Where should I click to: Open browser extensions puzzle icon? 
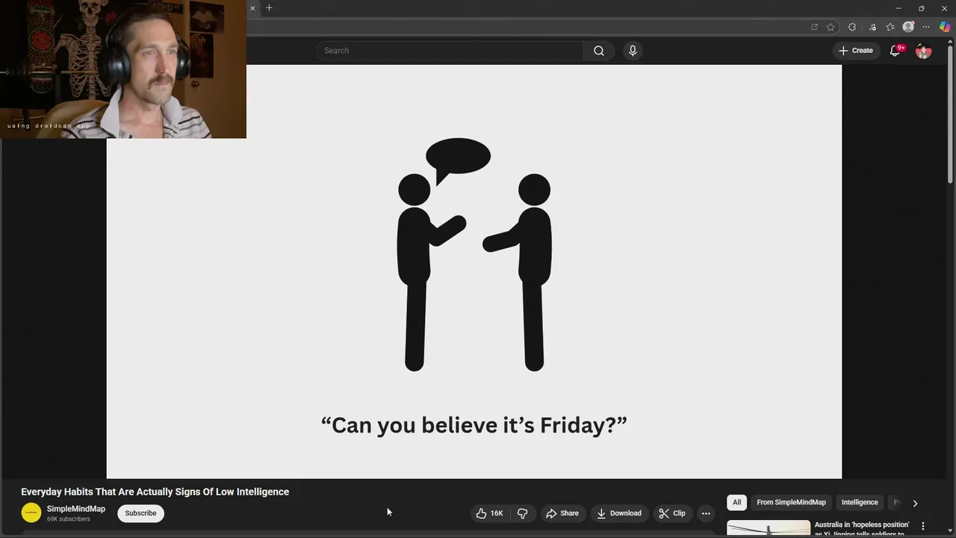[x=852, y=27]
